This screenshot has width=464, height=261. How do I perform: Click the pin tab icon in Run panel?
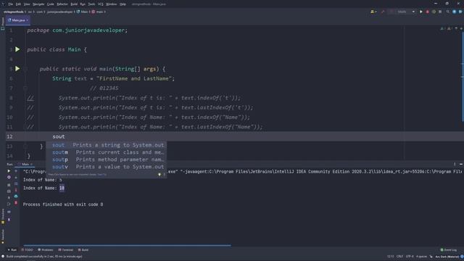coord(9,220)
